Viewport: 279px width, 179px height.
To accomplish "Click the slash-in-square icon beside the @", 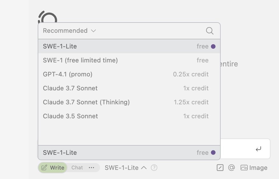I will (220, 168).
